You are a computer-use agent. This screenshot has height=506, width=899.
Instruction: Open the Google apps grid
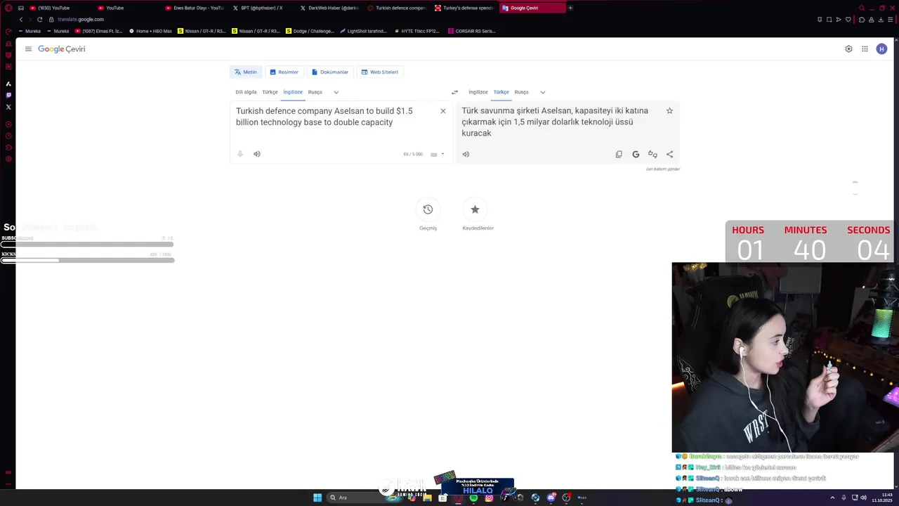tap(865, 49)
